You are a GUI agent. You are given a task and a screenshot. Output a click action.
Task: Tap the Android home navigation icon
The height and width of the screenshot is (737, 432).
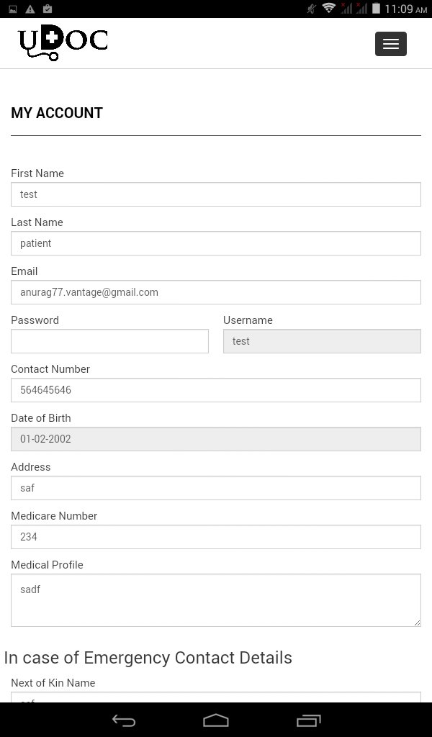coord(216,720)
